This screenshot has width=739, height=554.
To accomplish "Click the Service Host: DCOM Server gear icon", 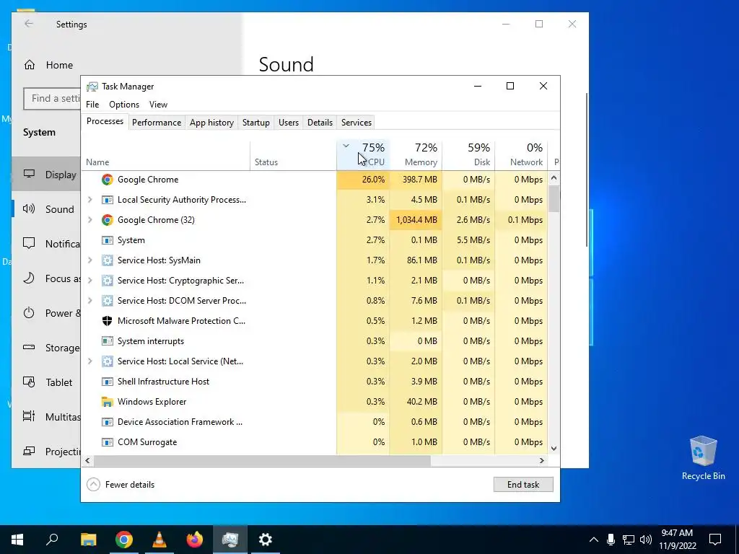I will click(x=108, y=301).
